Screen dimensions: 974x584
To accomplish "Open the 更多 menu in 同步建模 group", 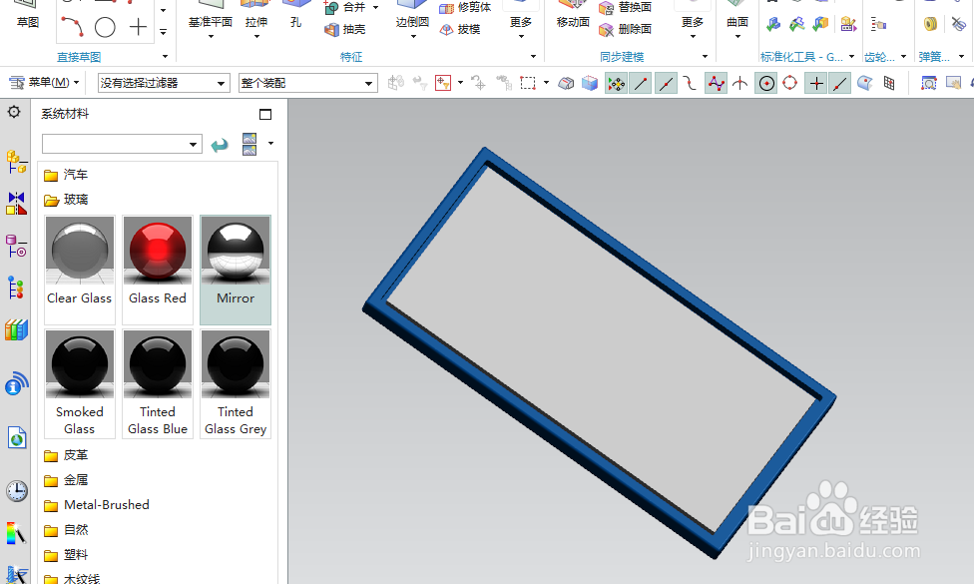I will point(692,22).
